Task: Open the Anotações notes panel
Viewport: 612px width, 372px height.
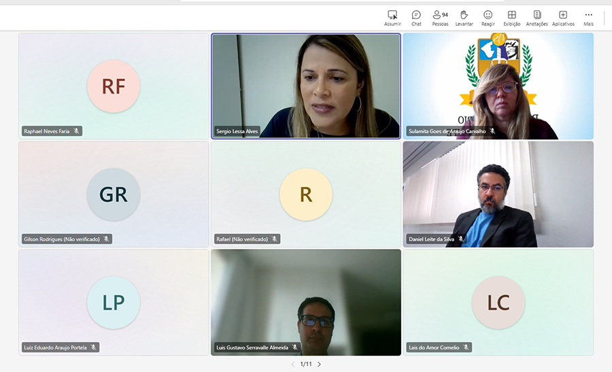Action: click(537, 15)
